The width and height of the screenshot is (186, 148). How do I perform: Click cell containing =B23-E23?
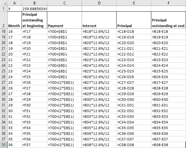169,60
